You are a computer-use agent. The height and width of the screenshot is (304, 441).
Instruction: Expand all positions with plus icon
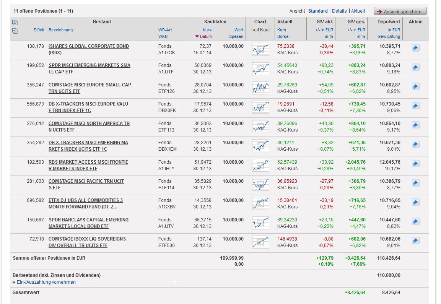[15, 23]
